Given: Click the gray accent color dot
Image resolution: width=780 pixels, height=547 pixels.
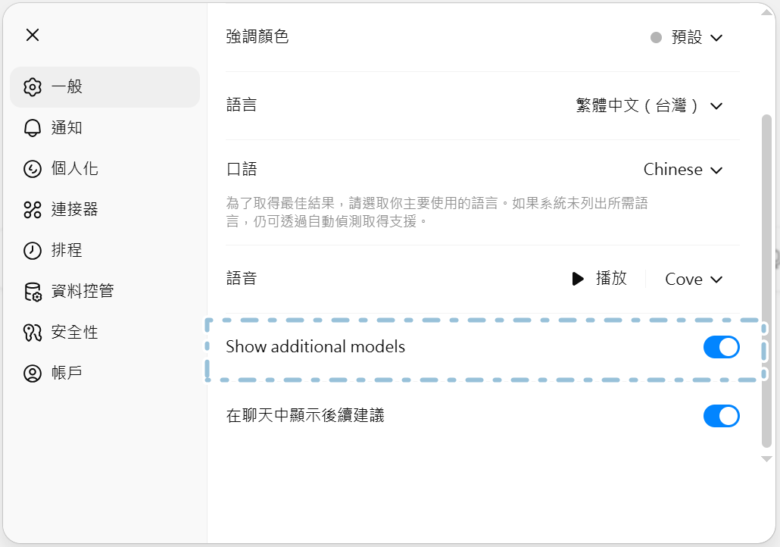Looking at the screenshot, I should point(656,38).
